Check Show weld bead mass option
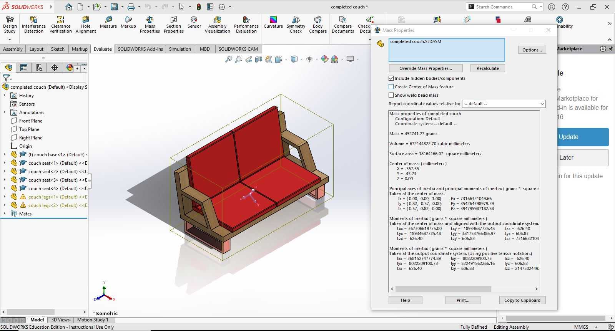The width and height of the screenshot is (615, 331). (391, 95)
